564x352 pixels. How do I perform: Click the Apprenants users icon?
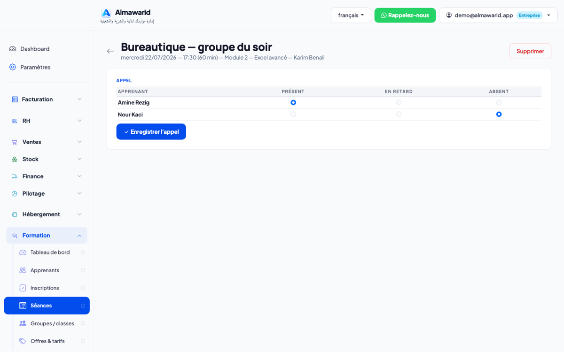(23, 270)
